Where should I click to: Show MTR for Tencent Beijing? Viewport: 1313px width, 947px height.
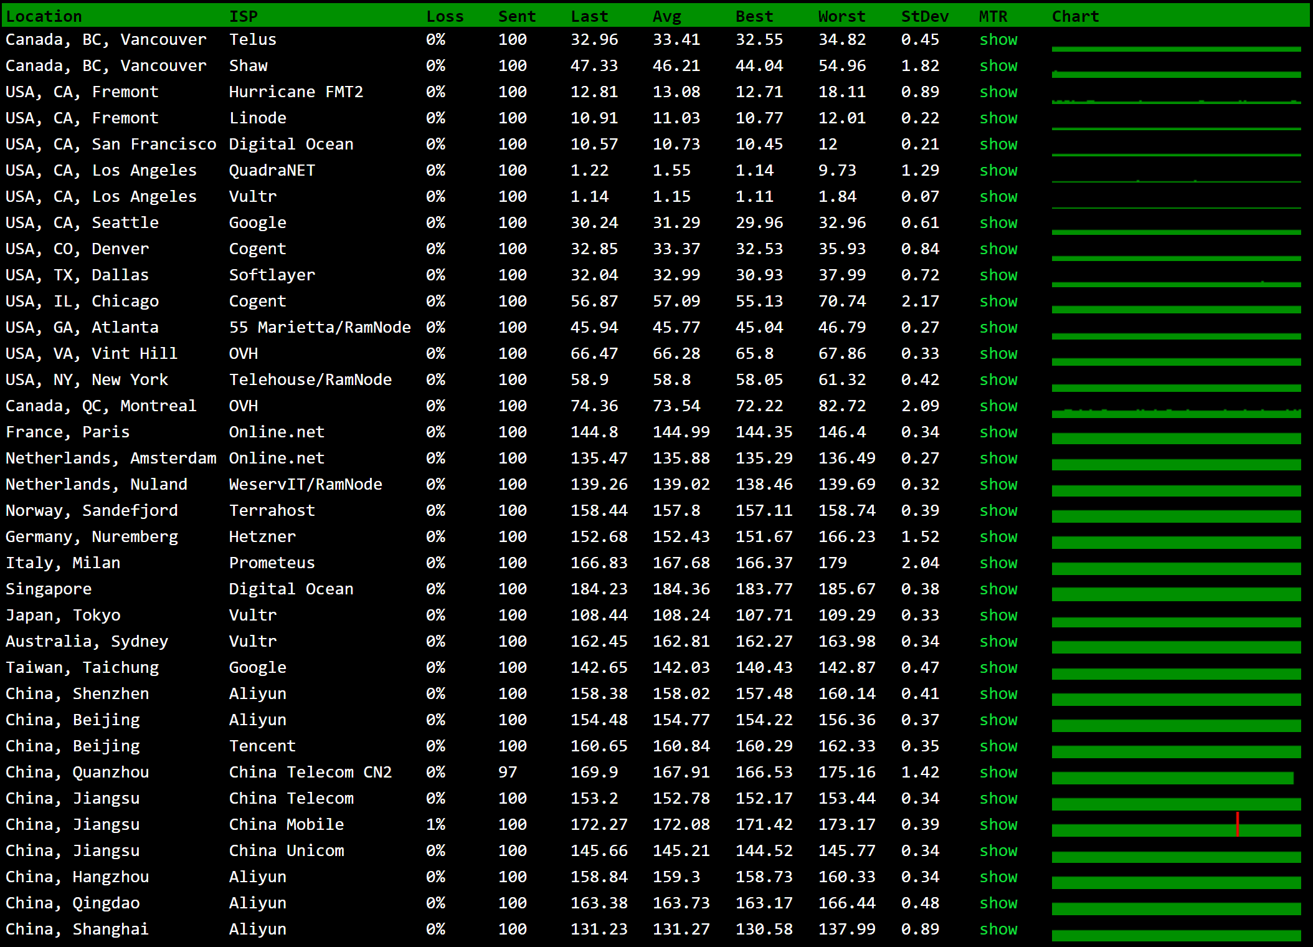click(x=998, y=746)
